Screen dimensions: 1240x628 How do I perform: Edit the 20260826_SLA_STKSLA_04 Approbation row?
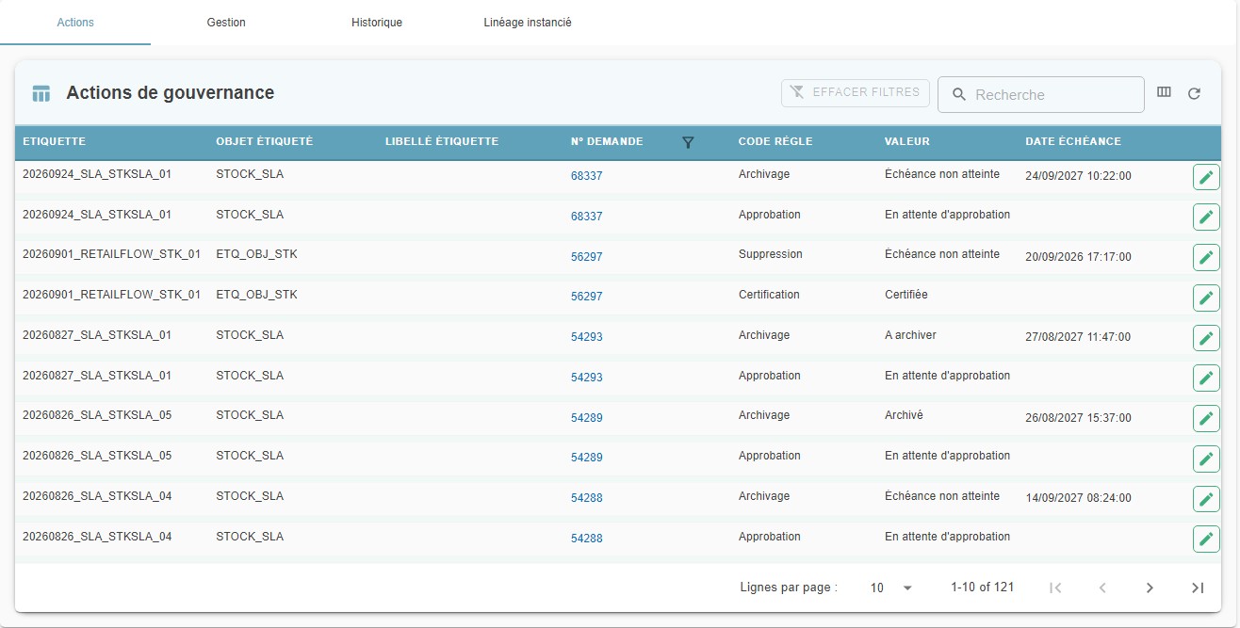[x=1206, y=539]
